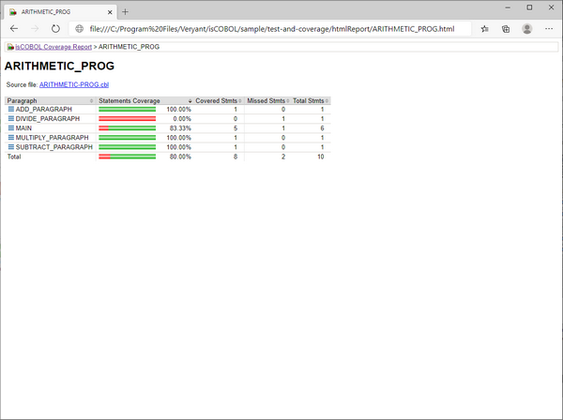Viewport: 563px width, 420px height.
Task: Click the 0.00% coverage value
Action: [x=182, y=119]
